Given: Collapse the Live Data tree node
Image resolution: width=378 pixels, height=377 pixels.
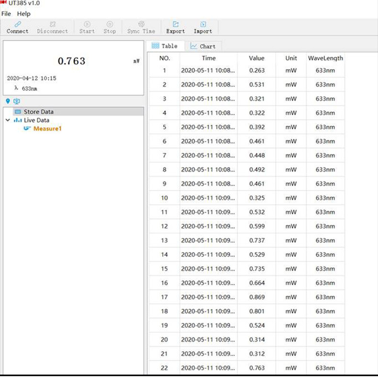Looking at the screenshot, I should point(8,120).
